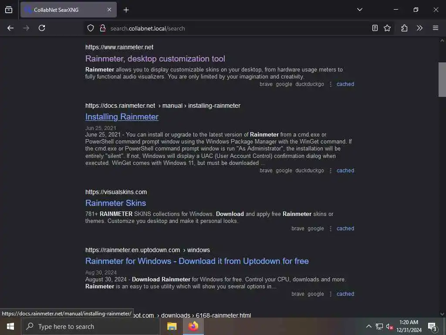Go back to the previous page
Viewport: 446px width, 335px height.
point(10,28)
